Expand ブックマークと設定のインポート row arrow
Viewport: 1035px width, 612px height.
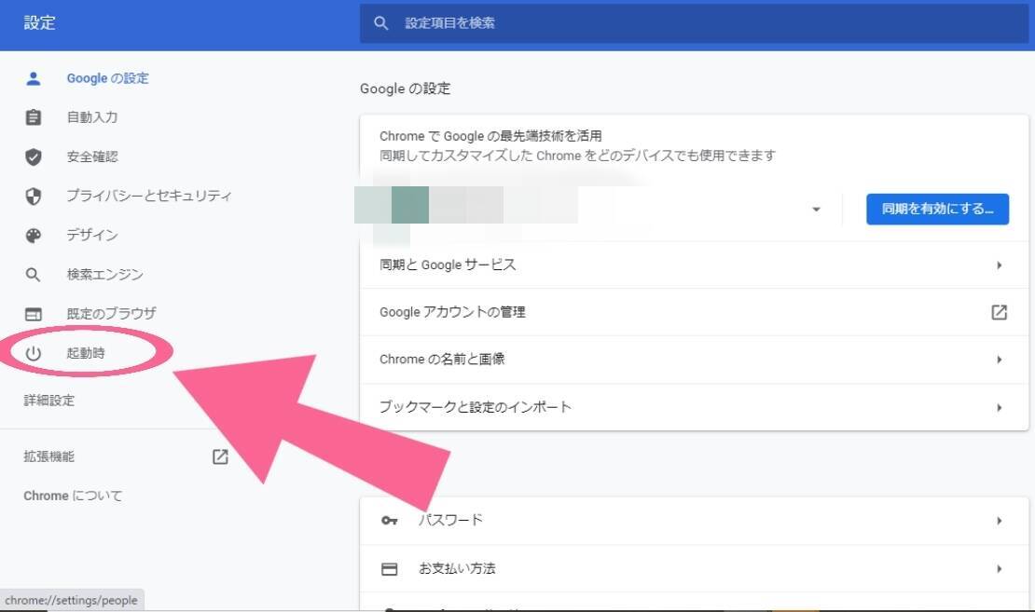click(999, 407)
